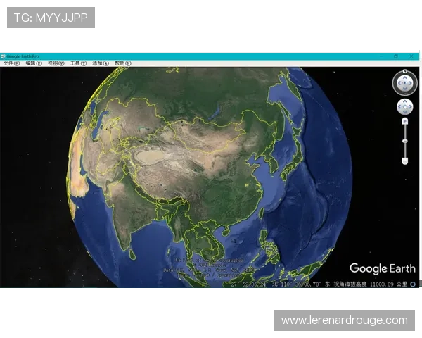Pan left with the move joystick arrow
Image resolution: width=422 pixels, height=338 pixels.
tap(399, 107)
